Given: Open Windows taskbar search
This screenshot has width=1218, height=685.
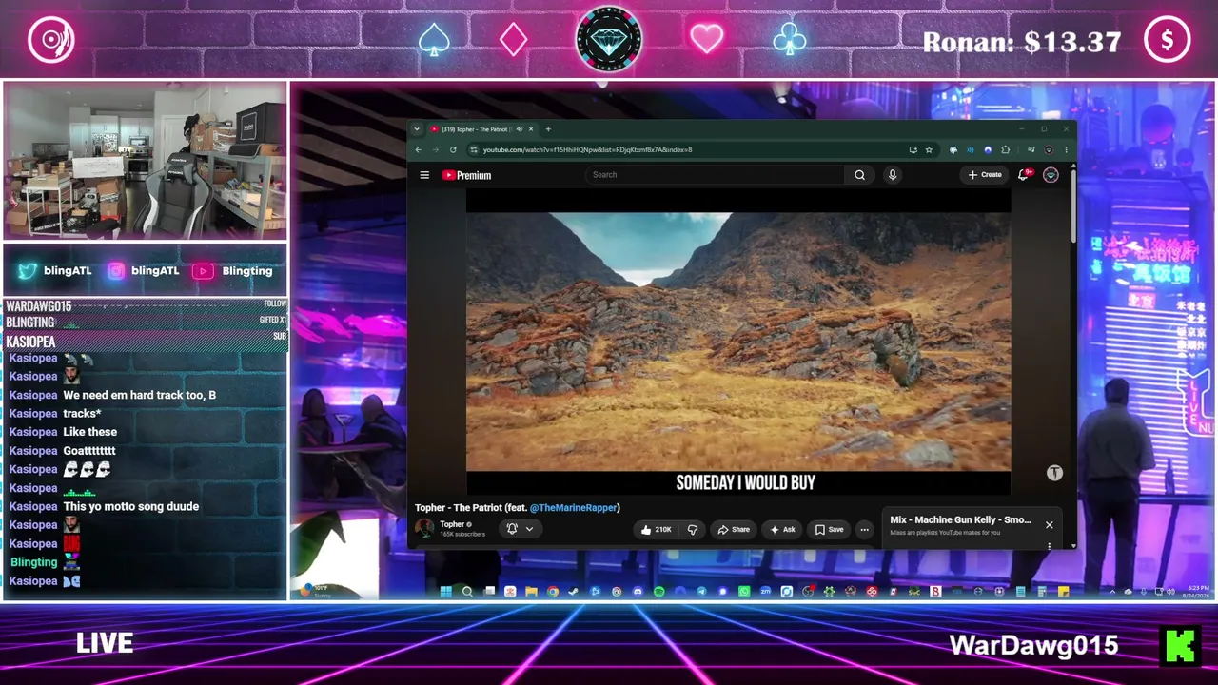Looking at the screenshot, I should [x=467, y=592].
